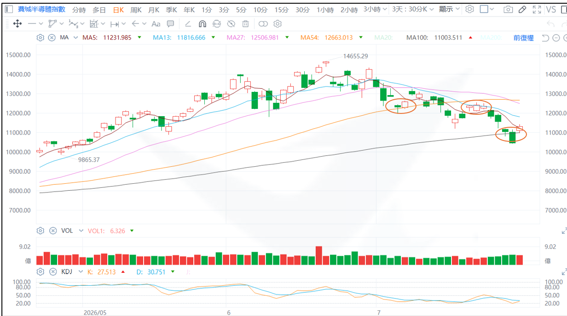Expand the KDJ indicator dropdown

(80, 271)
